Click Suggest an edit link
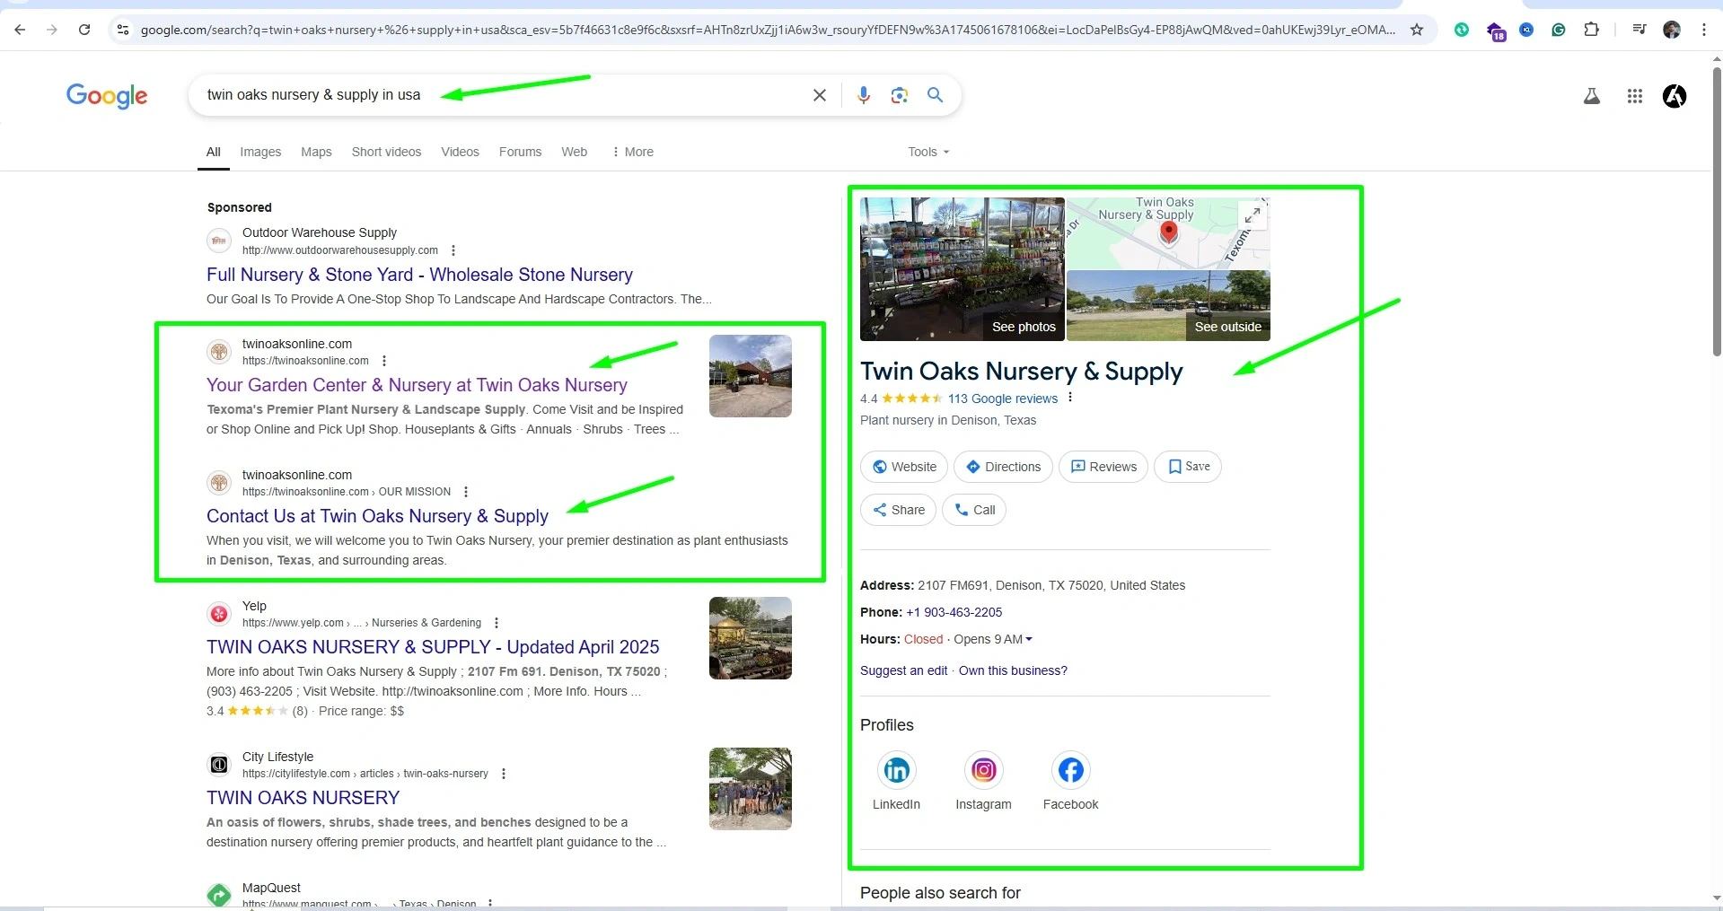The image size is (1723, 911). 903,670
